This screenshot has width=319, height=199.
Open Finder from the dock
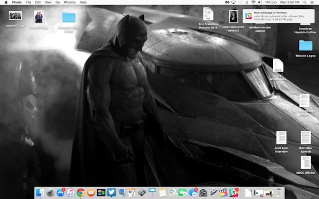tap(40, 193)
